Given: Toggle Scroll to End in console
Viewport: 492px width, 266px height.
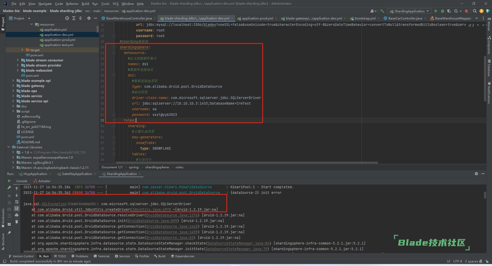Looking at the screenshot, I should 17,208.
